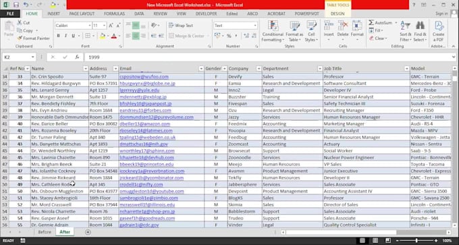Screen dimensions: 459x245
Task: Click the new sheet plus button
Action: 88,232
